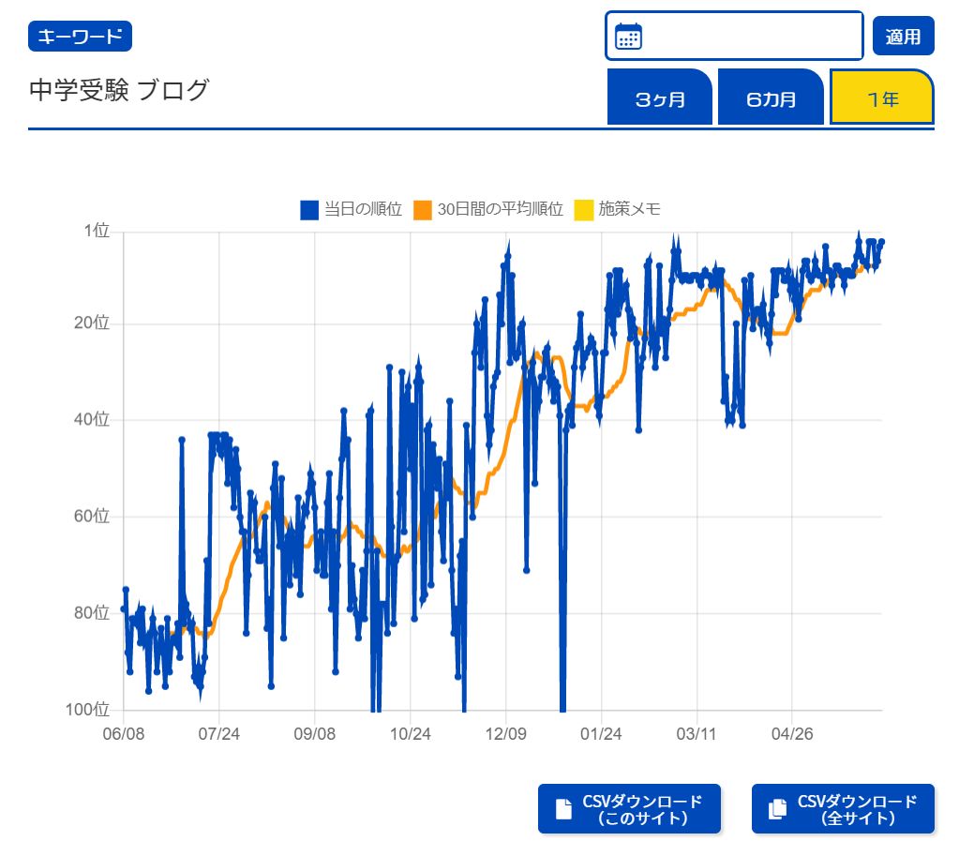Image resolution: width=959 pixels, height=856 pixels.
Task: Click the 06/08 starting data point on chart
Action: (124, 609)
